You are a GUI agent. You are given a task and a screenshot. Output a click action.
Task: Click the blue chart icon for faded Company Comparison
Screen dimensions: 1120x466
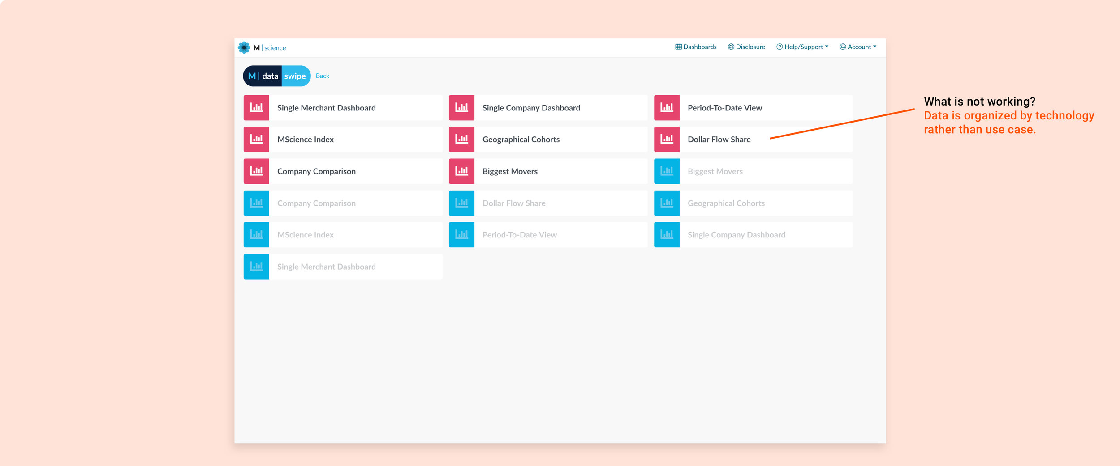pos(256,203)
